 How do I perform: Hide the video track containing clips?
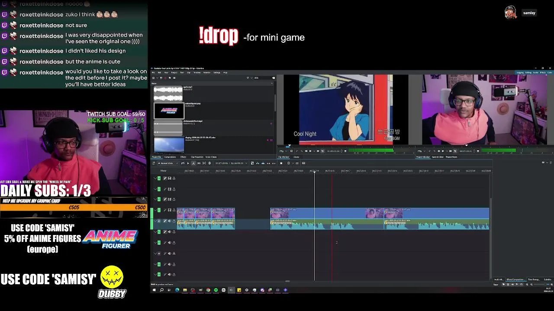170,210
